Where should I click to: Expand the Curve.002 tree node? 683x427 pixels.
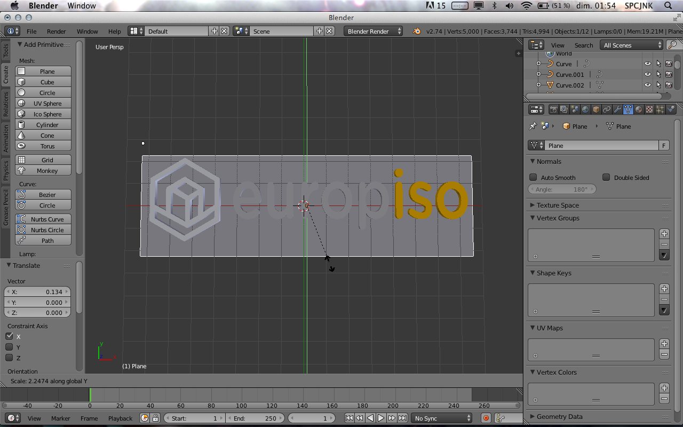(x=538, y=85)
